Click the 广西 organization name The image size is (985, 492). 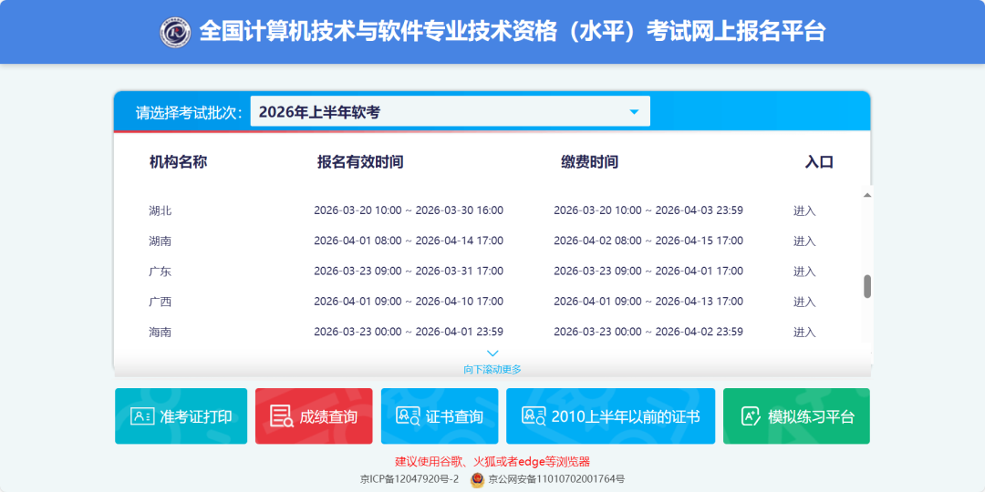161,302
